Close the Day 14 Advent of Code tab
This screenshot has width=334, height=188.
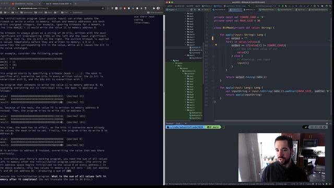(x=71, y=4)
